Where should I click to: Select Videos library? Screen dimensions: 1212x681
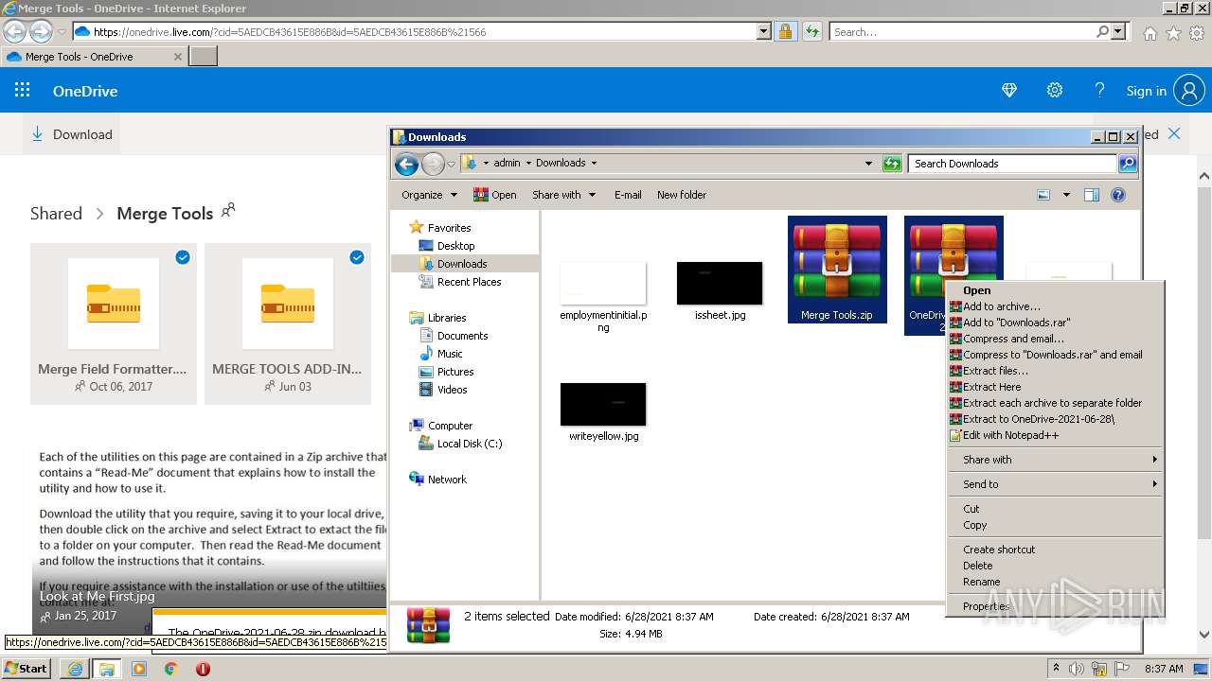[x=452, y=390]
